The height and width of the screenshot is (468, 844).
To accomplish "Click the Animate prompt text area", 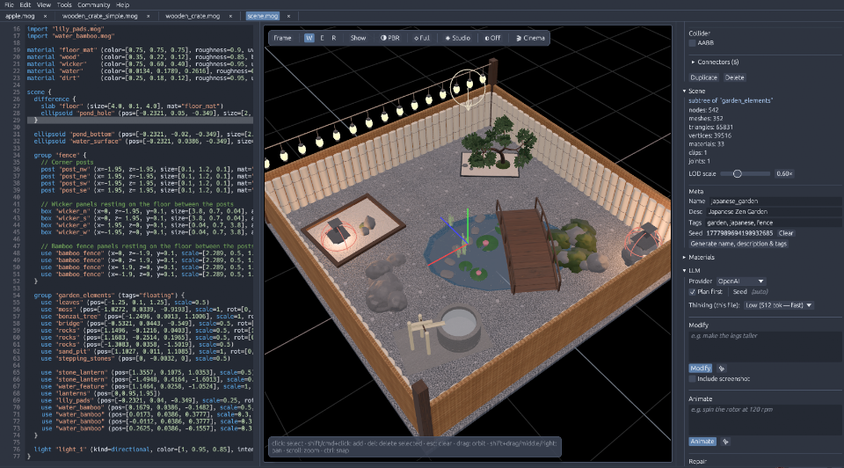I will 765,420.
